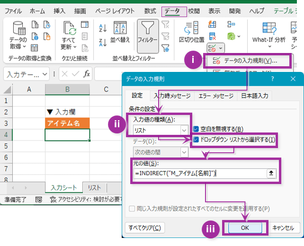Click the dialog help question mark
This screenshot has width=304, height=246.
point(272,79)
